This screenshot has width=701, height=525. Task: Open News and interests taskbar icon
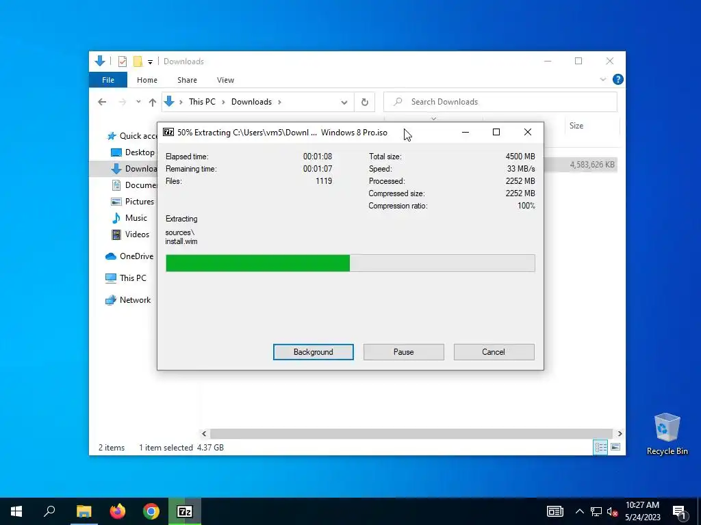click(x=555, y=511)
